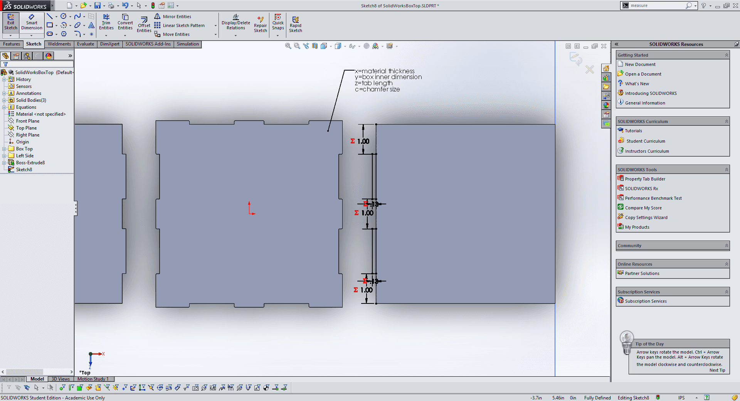Select the Straight Slot tool
The image size is (740, 401).
[50, 34]
